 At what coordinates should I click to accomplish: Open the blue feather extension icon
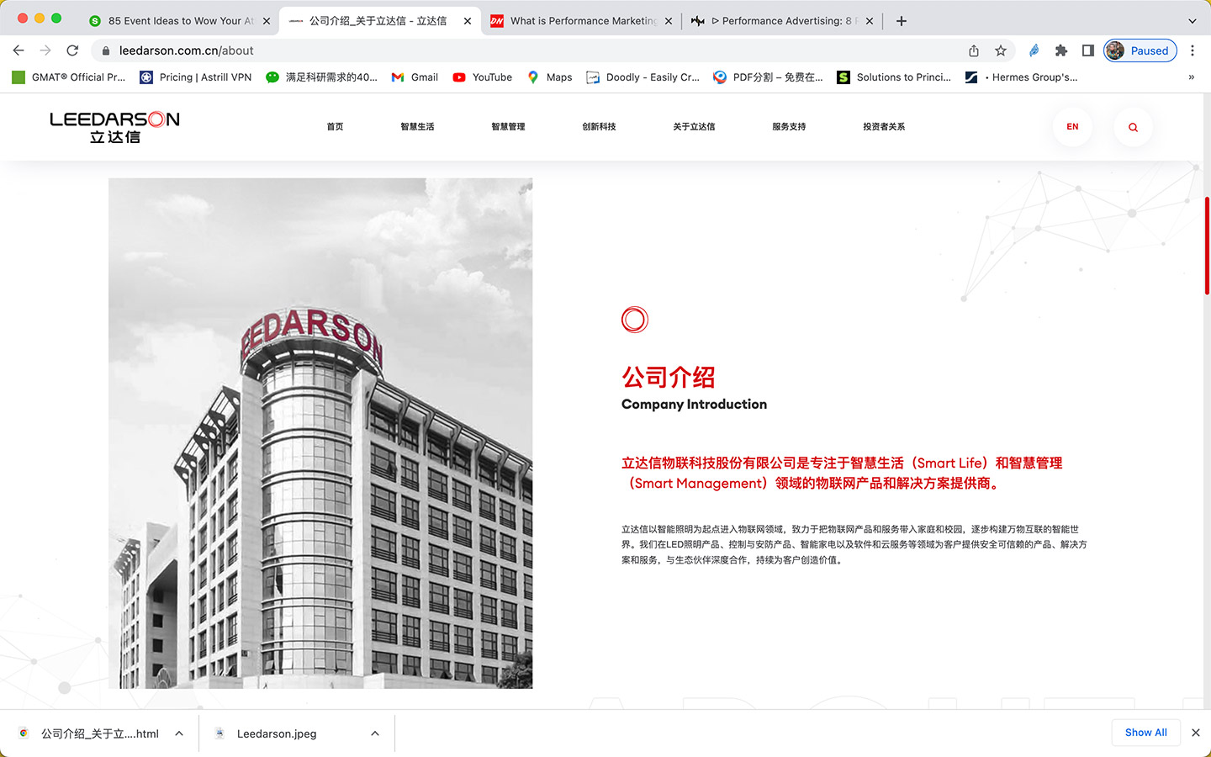point(1034,50)
